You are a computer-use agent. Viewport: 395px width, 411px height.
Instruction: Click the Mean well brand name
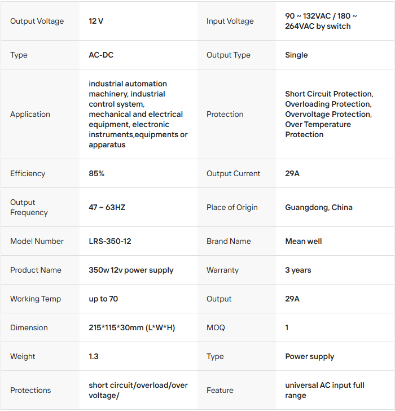pyautogui.click(x=303, y=242)
